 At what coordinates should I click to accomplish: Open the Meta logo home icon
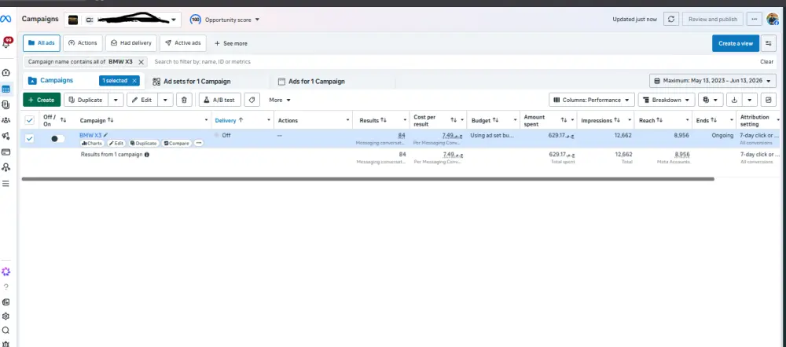pyautogui.click(x=6, y=20)
